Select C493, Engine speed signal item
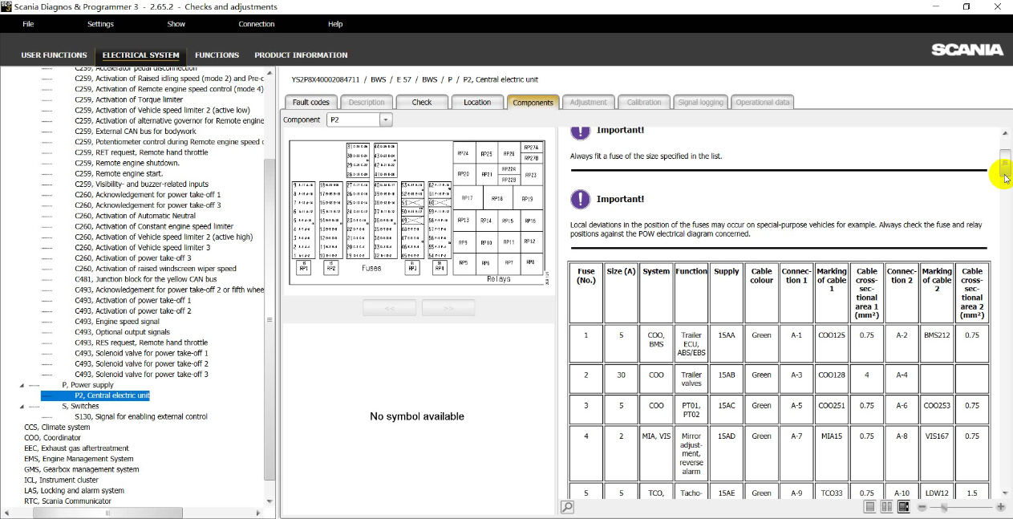This screenshot has height=519, width=1013. pos(117,321)
